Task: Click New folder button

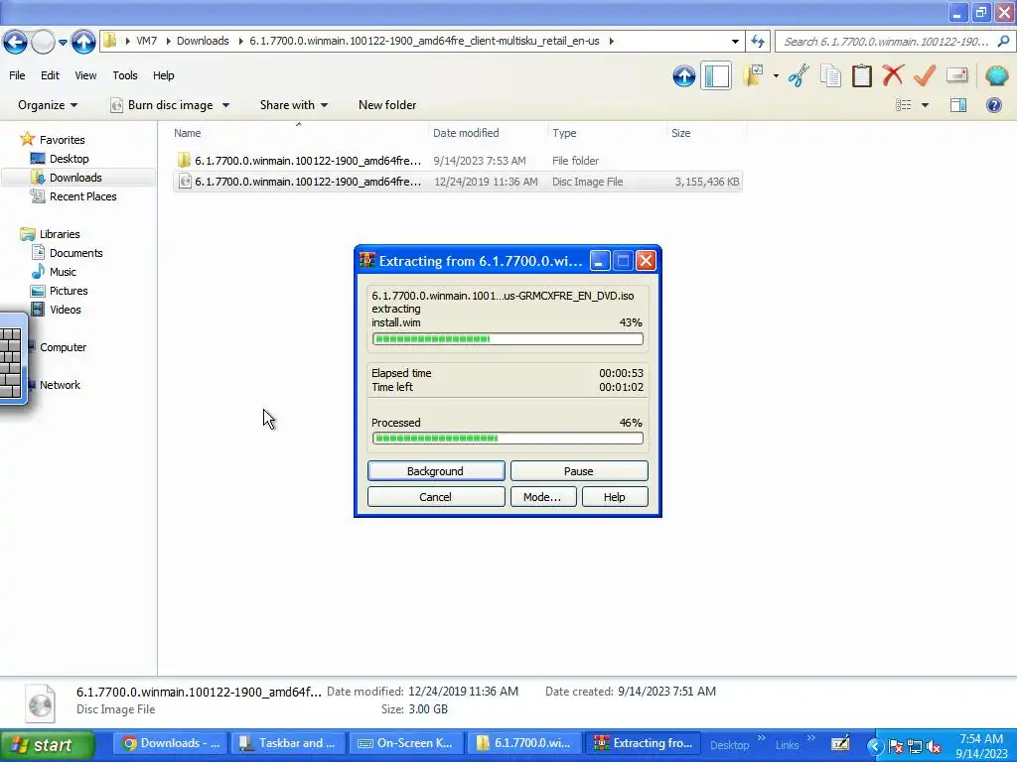Action: point(387,105)
